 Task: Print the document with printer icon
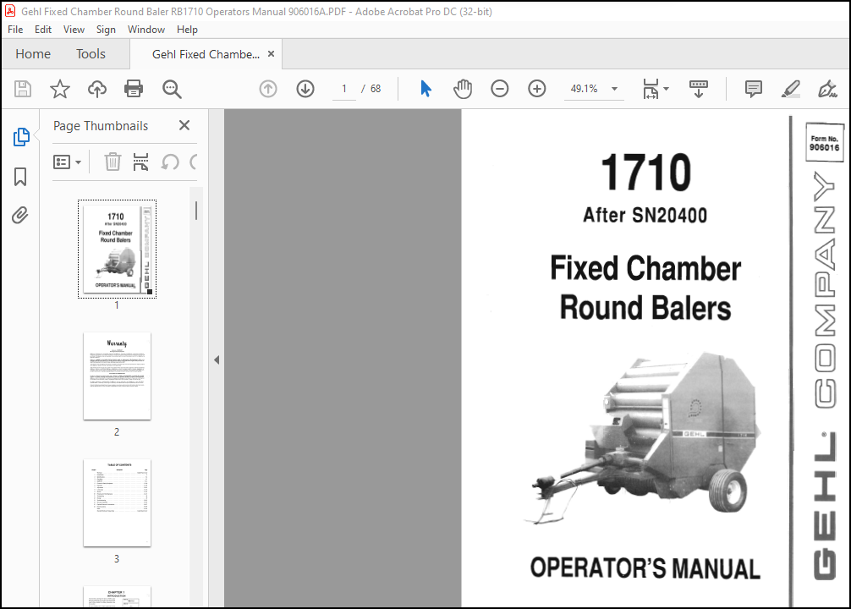coord(134,89)
